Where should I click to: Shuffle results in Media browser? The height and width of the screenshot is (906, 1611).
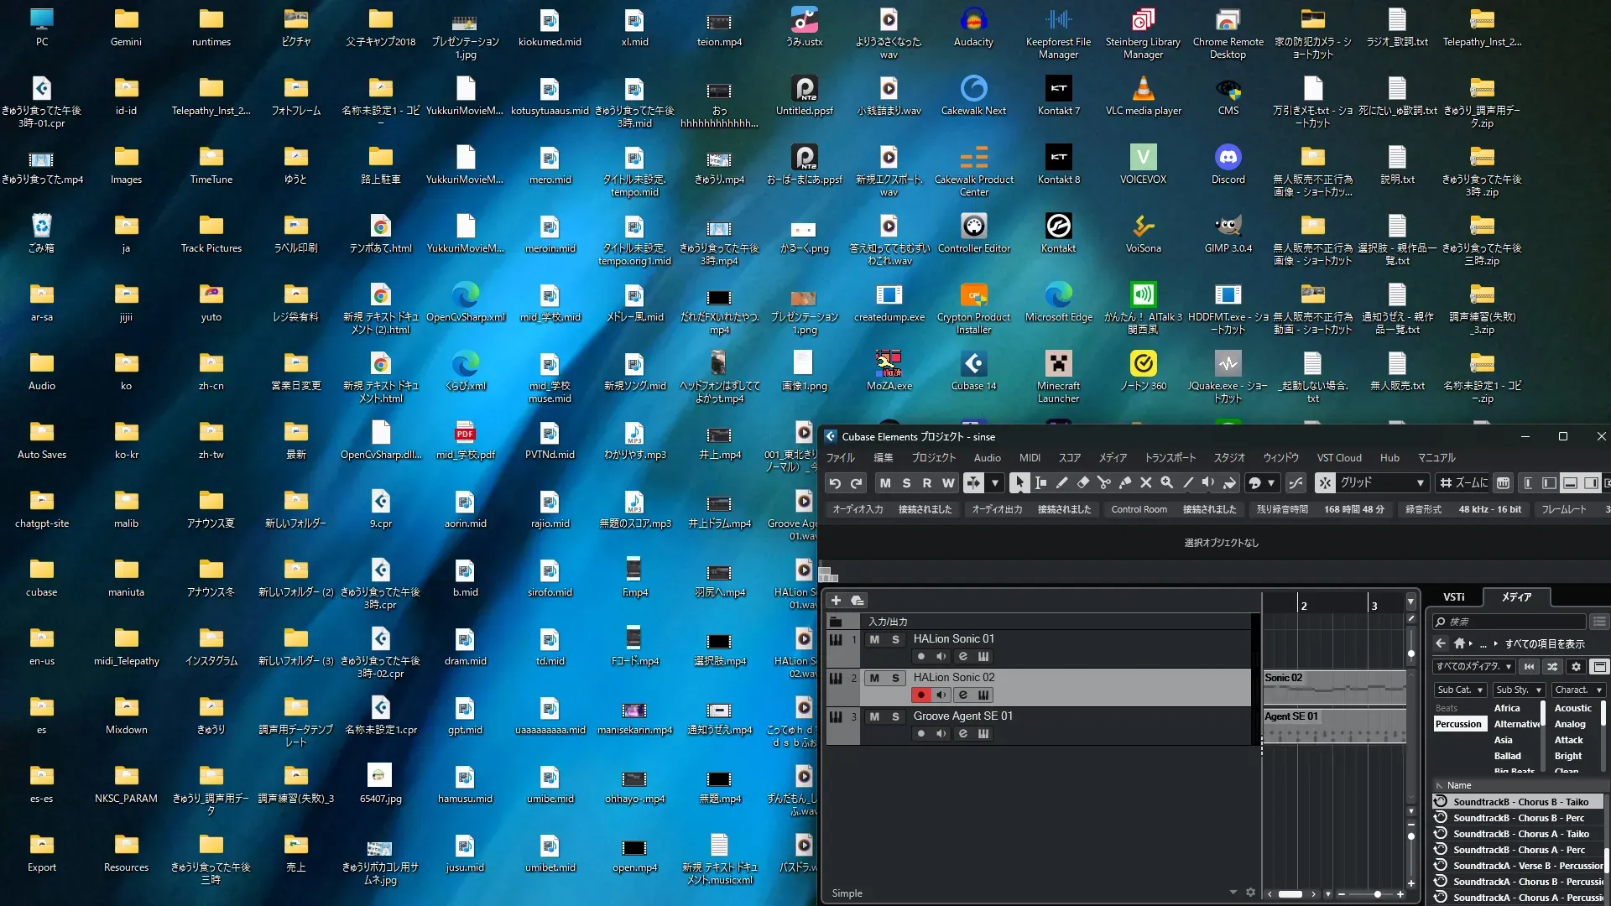pyautogui.click(x=1552, y=667)
